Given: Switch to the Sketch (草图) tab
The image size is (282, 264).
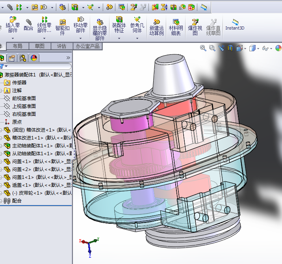Looking at the screenshot, I should 40,46.
